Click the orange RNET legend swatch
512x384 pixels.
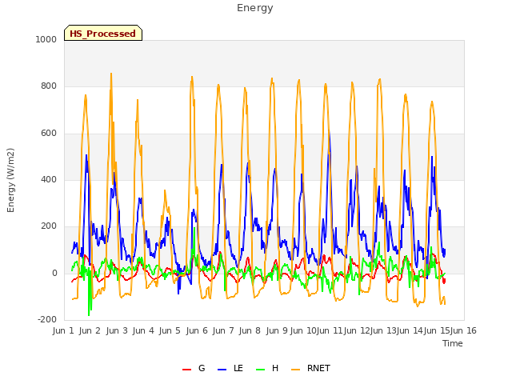295,370
